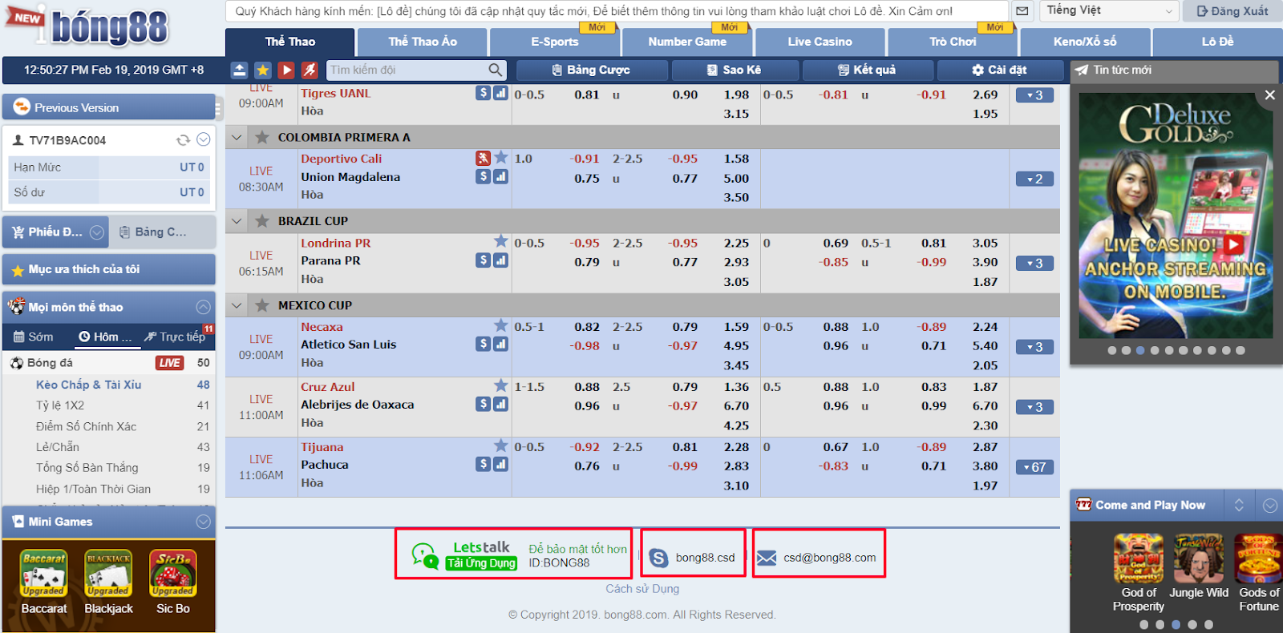Click the email envelope icon for csd@bong88.com

pyautogui.click(x=767, y=558)
